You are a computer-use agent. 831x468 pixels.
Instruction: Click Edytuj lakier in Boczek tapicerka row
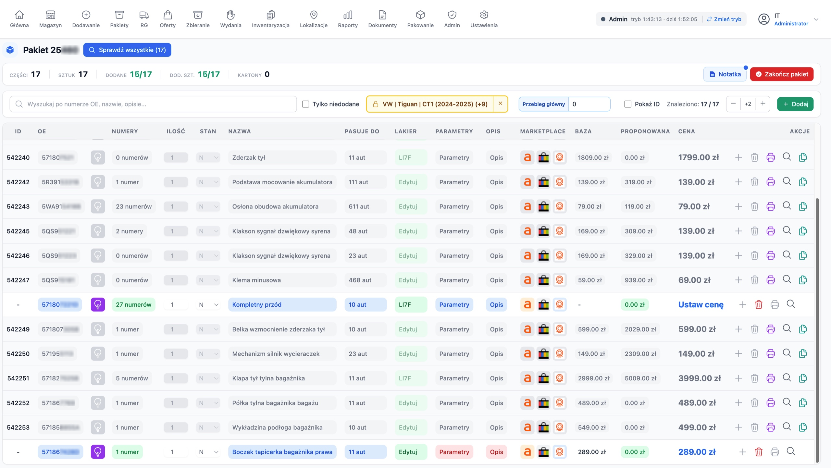click(411, 452)
